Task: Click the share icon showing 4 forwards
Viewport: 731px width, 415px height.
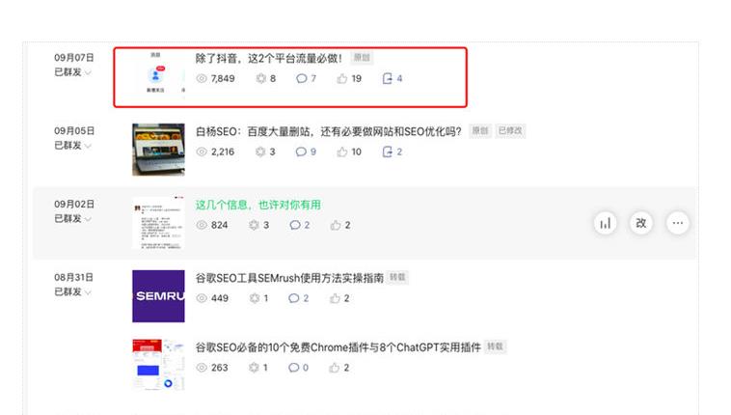Action: pos(388,78)
